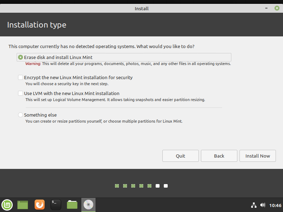Click the 'no detected operating systems' question text

click(102, 46)
